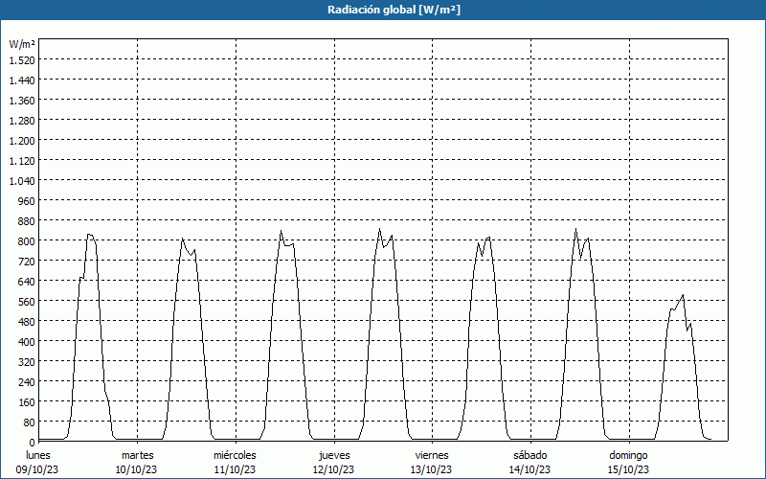Select the 1.200 y-axis value

click(x=22, y=140)
